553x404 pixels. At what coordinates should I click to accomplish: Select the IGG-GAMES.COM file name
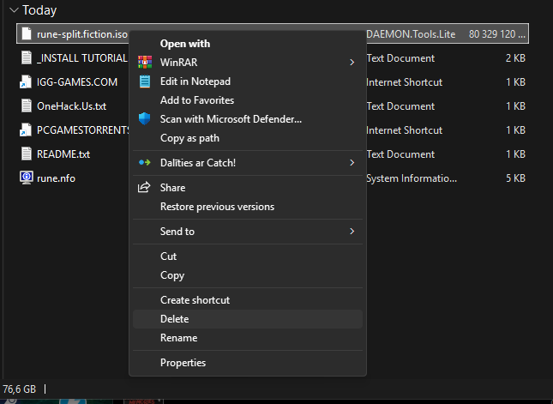point(77,82)
